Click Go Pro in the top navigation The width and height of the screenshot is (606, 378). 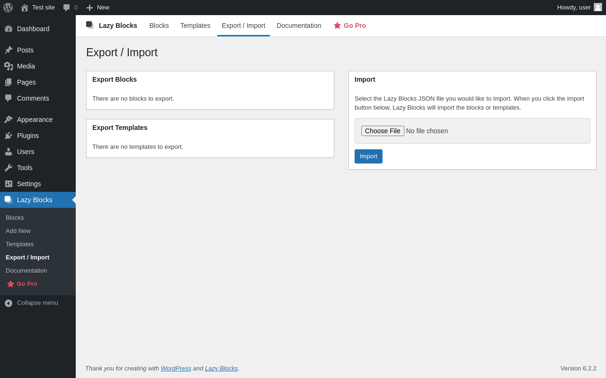(350, 26)
